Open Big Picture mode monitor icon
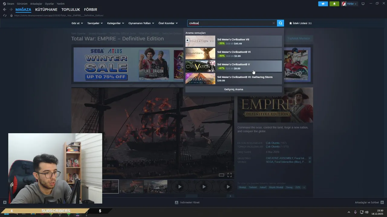The width and height of the screenshot is (387, 217). (363, 4)
